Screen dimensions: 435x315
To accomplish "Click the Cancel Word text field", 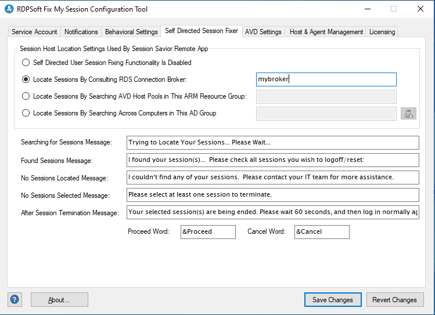I will coord(322,232).
